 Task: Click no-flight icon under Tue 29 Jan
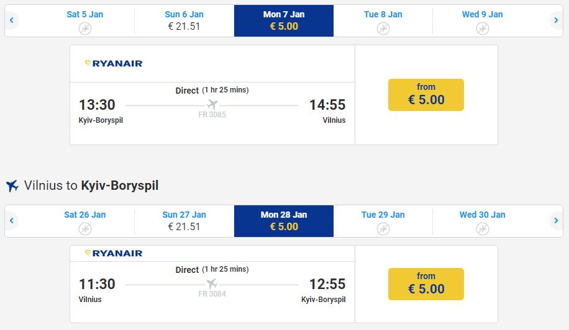tap(383, 228)
